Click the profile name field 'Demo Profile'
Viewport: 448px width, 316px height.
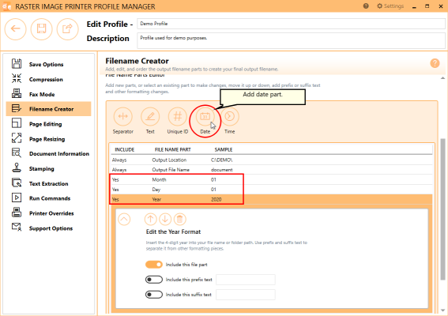(291, 24)
